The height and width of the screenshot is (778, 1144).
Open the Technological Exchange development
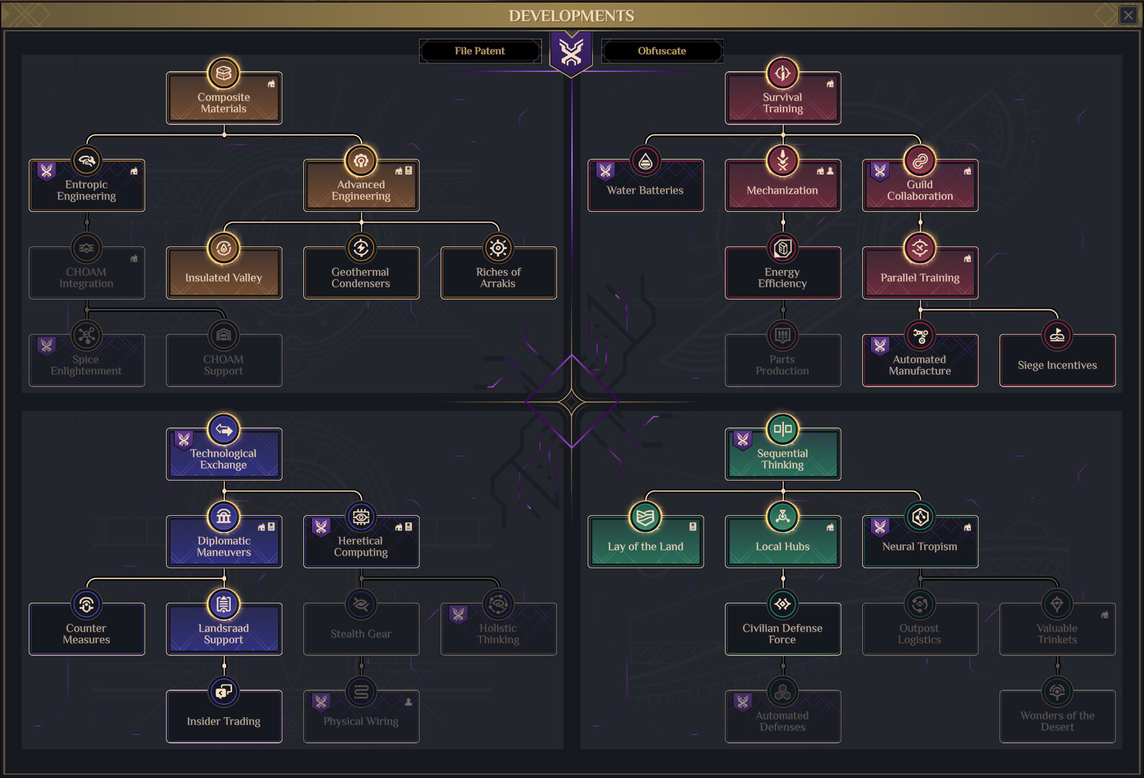click(x=223, y=459)
